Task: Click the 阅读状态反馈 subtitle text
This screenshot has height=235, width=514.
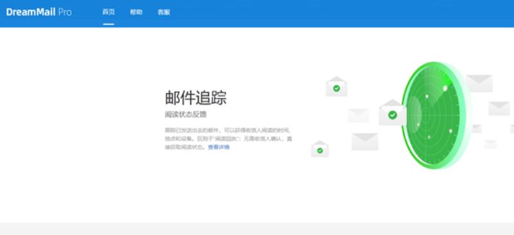Action: click(186, 115)
